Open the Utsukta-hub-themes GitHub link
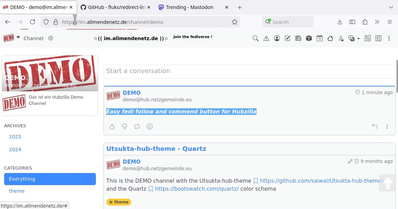 322,181
